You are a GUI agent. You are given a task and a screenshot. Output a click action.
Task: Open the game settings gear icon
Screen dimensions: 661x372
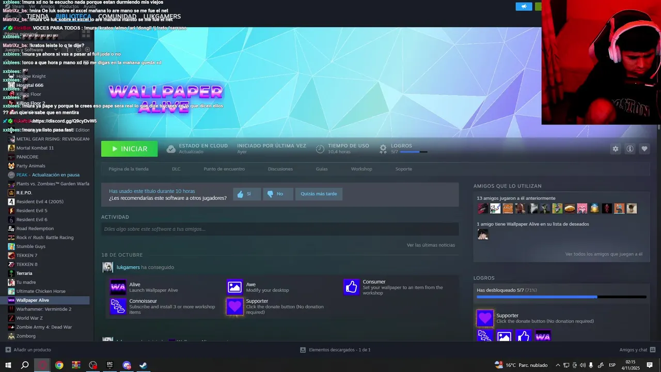615,149
